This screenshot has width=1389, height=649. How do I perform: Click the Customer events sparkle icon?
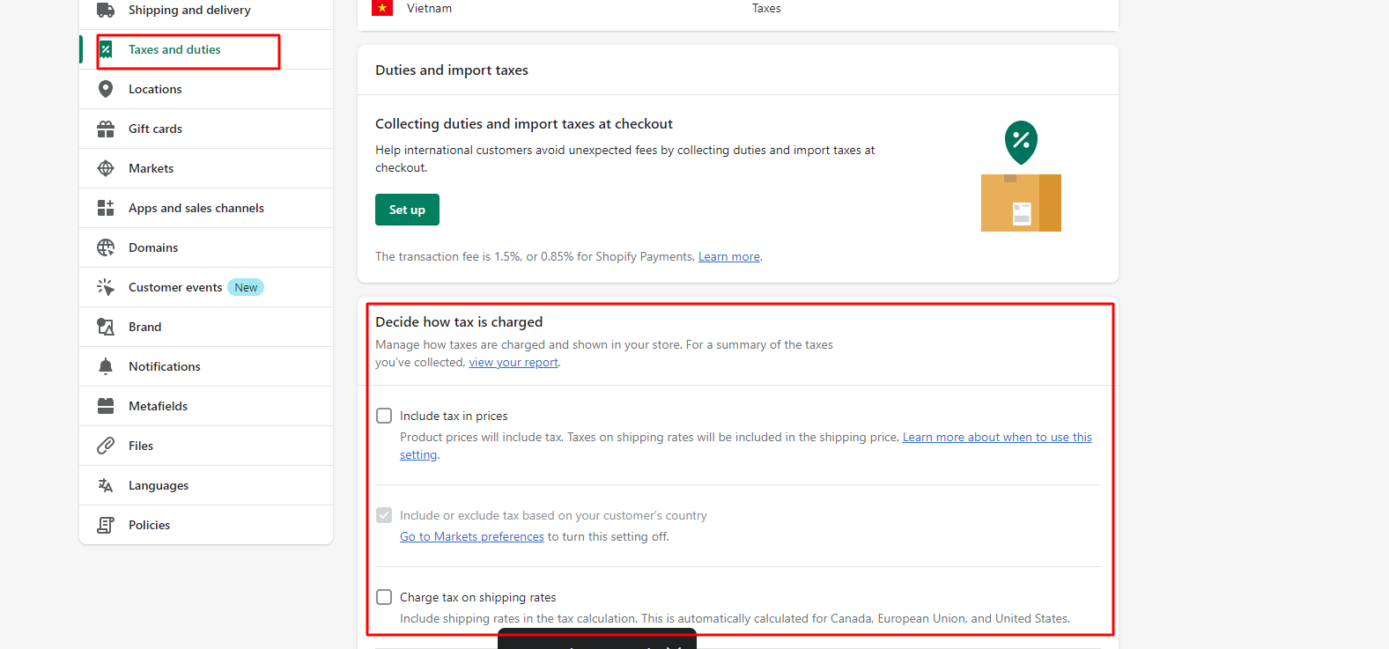(x=106, y=287)
